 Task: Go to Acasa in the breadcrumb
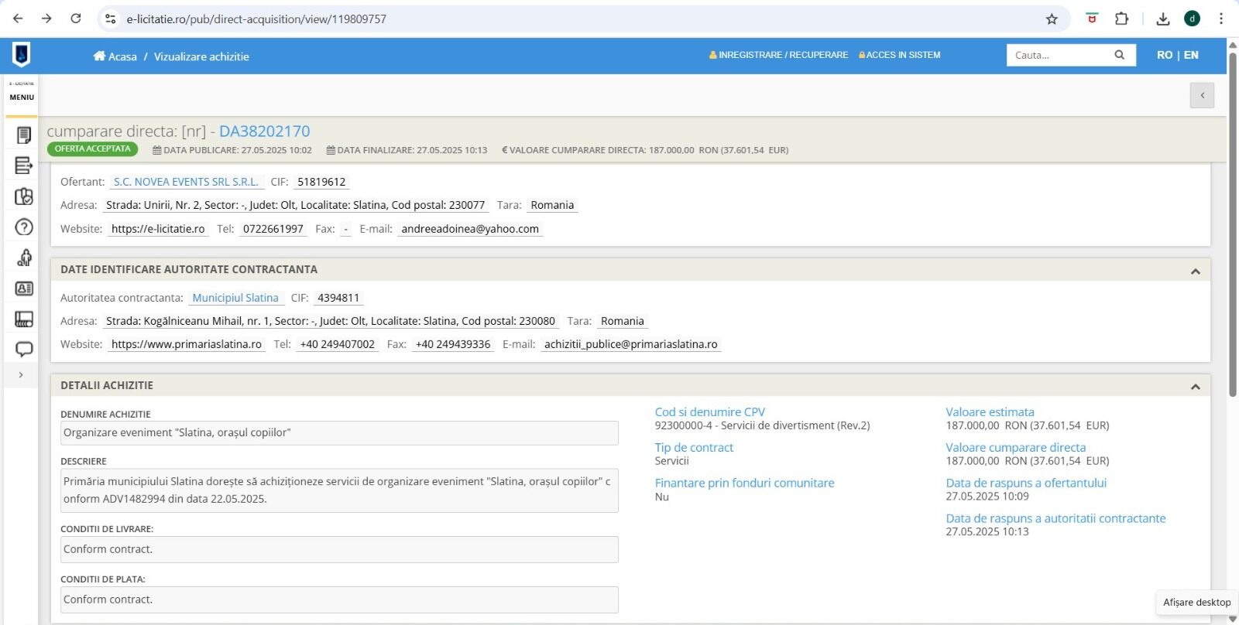[115, 56]
